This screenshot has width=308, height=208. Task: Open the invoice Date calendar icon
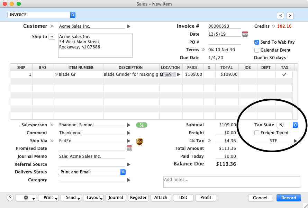245,34
